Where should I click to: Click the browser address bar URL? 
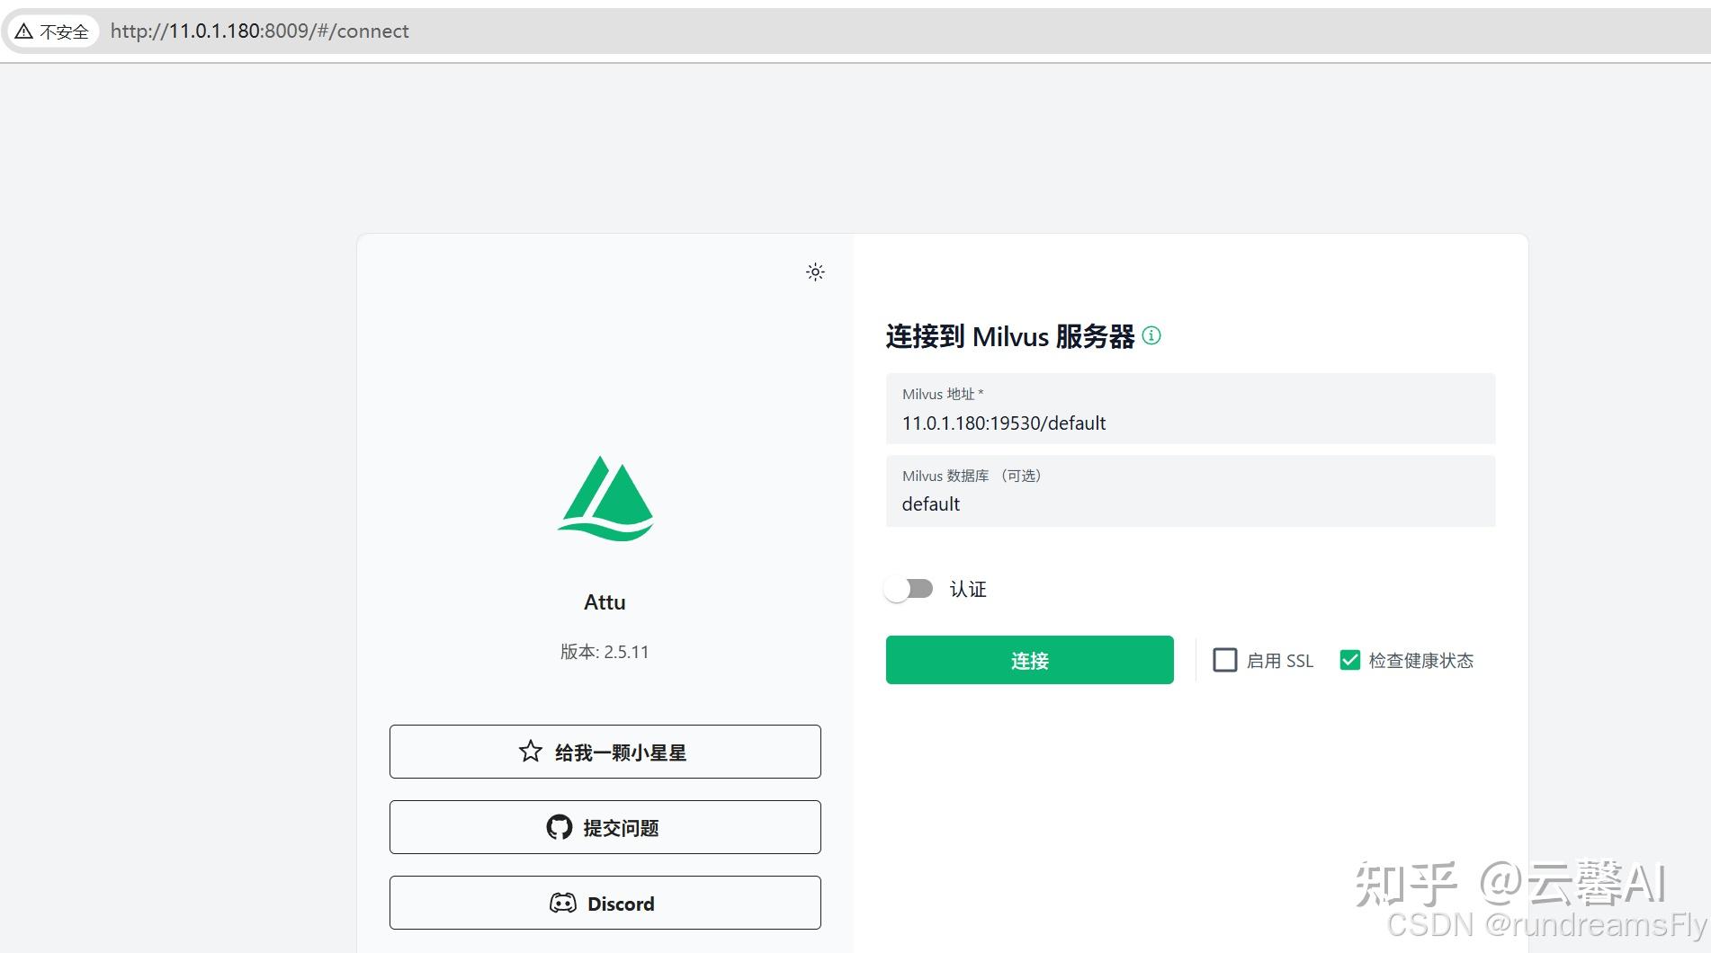[x=259, y=31]
